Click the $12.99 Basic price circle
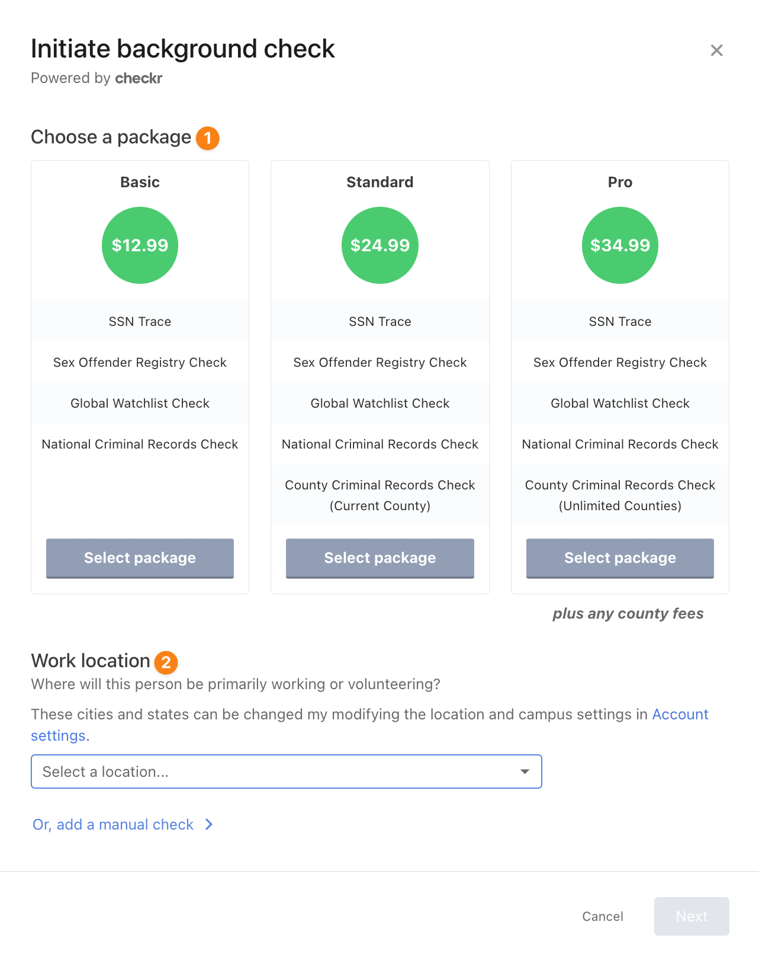The image size is (759, 954). click(140, 245)
